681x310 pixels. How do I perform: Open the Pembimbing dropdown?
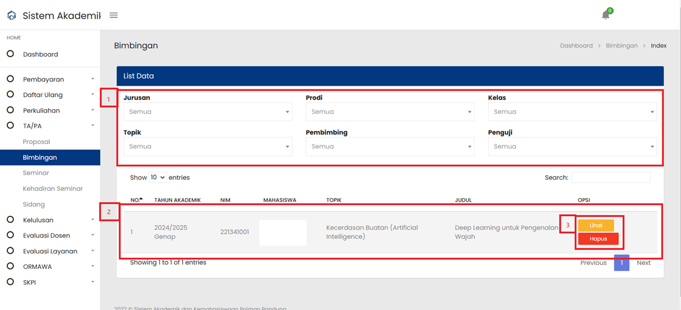pyautogui.click(x=390, y=146)
